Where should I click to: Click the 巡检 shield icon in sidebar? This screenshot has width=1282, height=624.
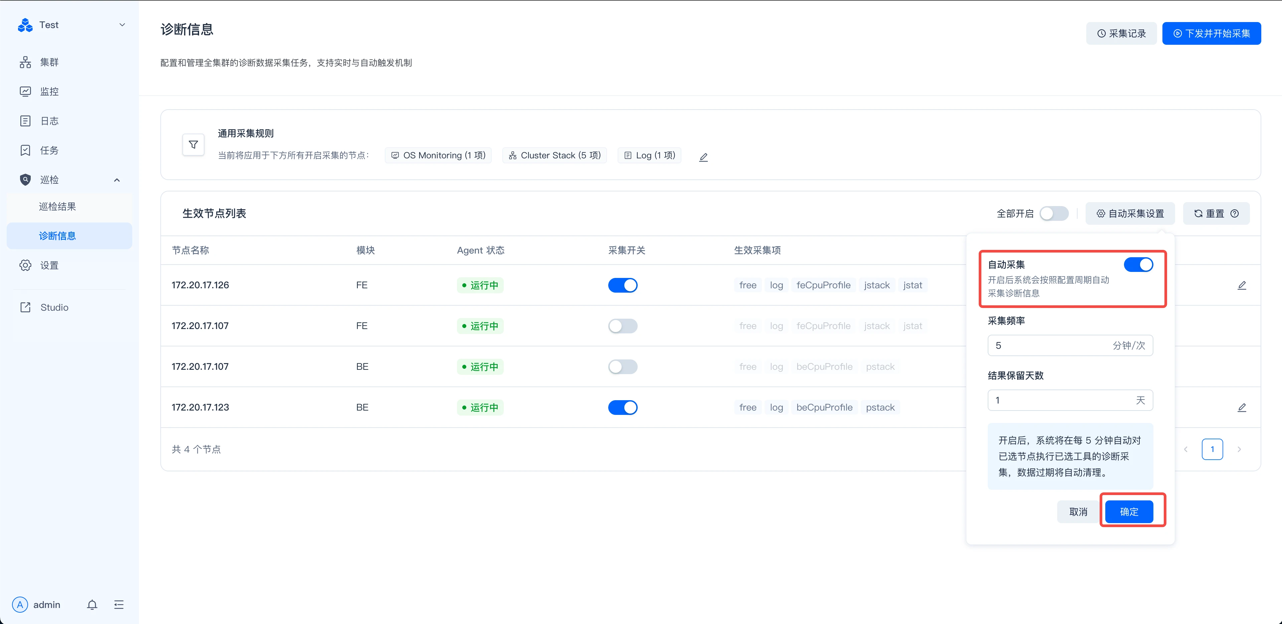[25, 180]
